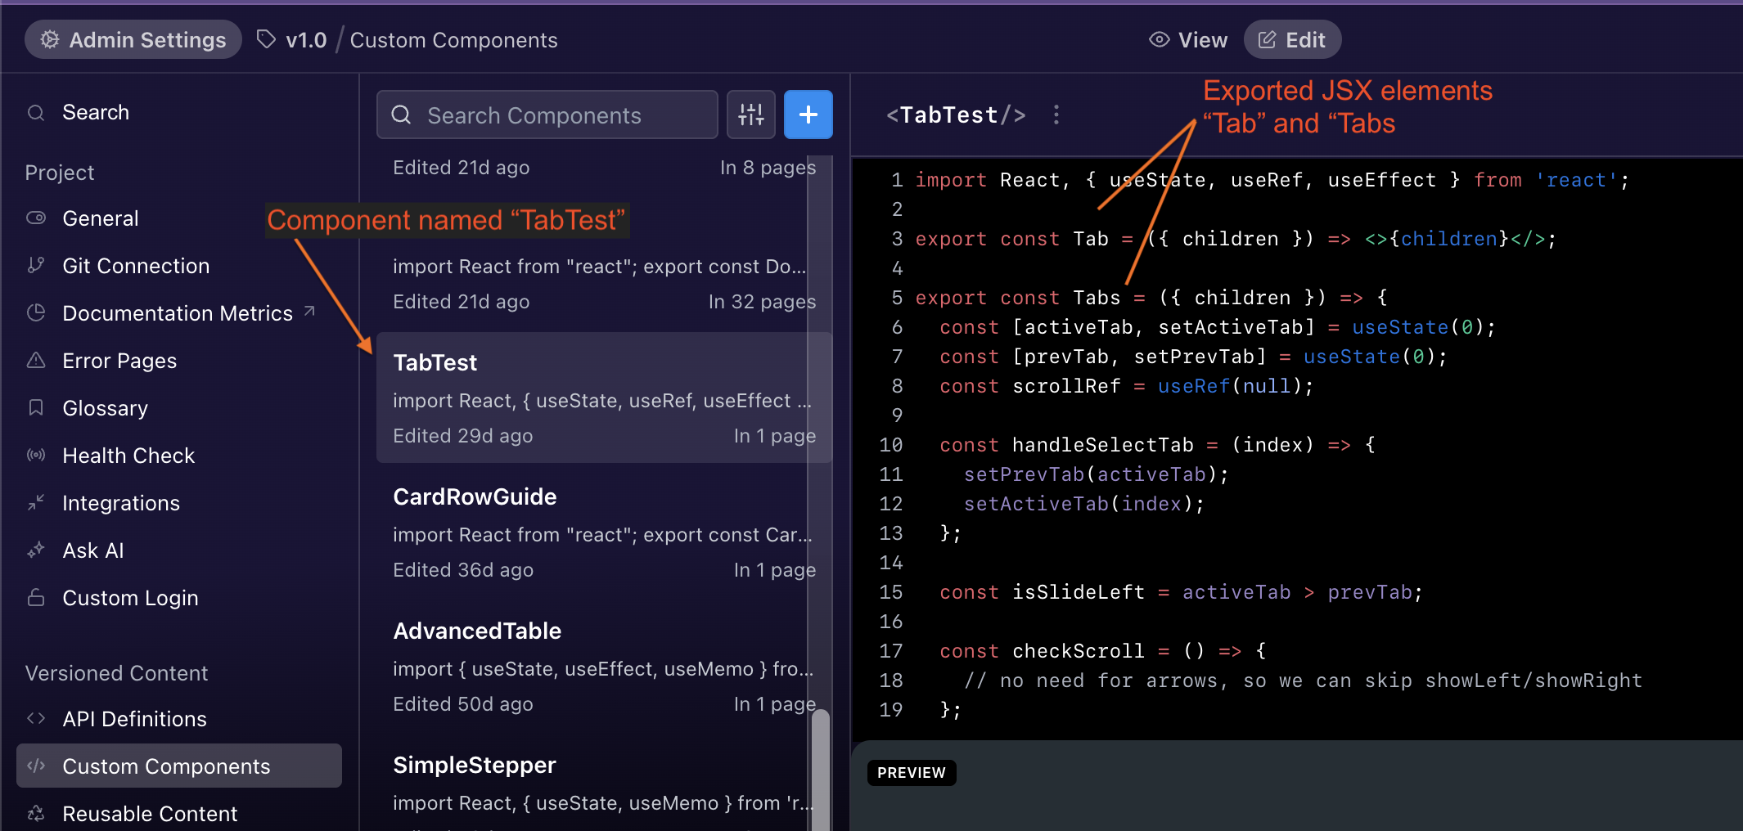Click the Custom Login lock icon
1743x831 pixels.
36,598
